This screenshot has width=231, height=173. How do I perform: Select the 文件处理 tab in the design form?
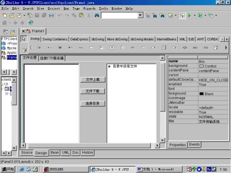[29, 58]
